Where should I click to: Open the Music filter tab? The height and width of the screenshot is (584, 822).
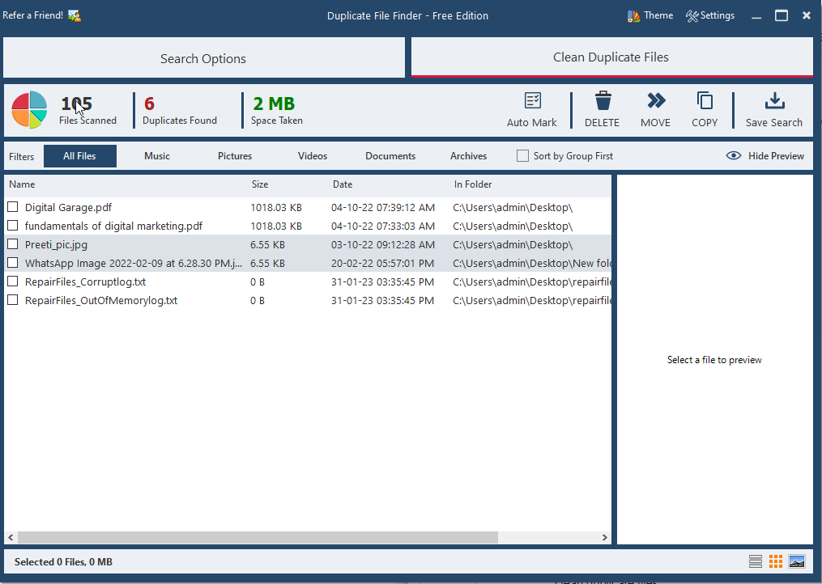[156, 155]
